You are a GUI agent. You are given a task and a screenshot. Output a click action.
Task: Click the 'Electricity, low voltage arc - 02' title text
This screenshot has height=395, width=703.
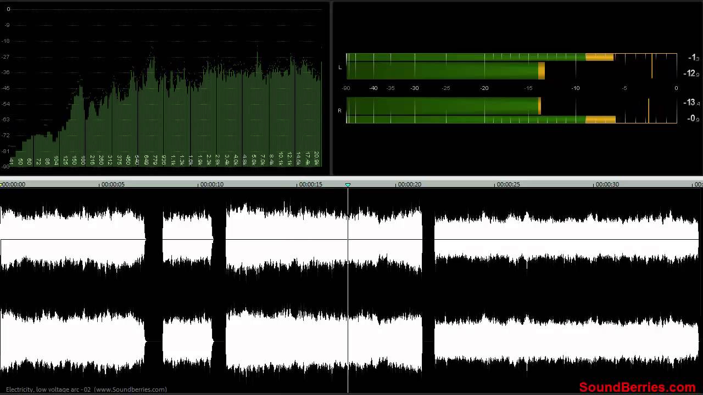tap(48, 390)
